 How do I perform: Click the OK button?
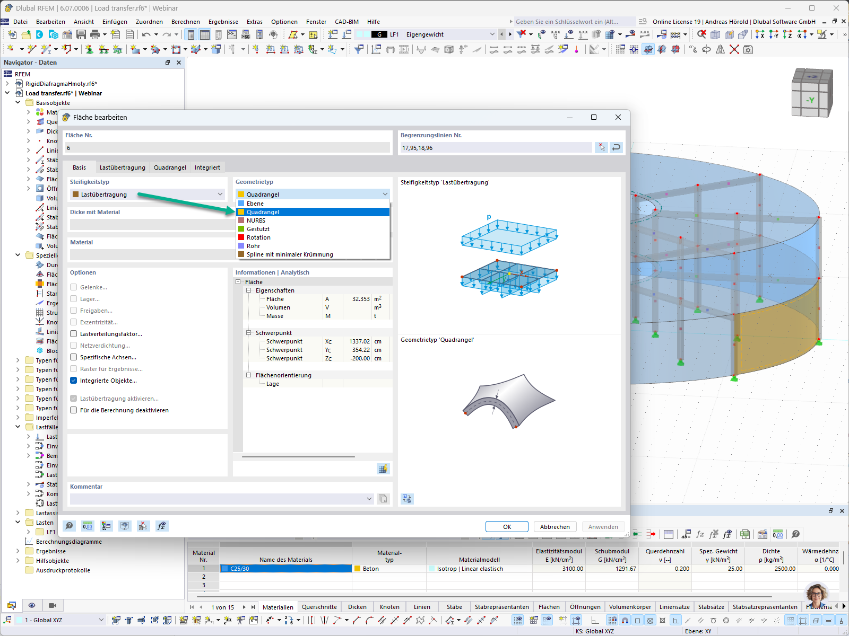pos(507,527)
